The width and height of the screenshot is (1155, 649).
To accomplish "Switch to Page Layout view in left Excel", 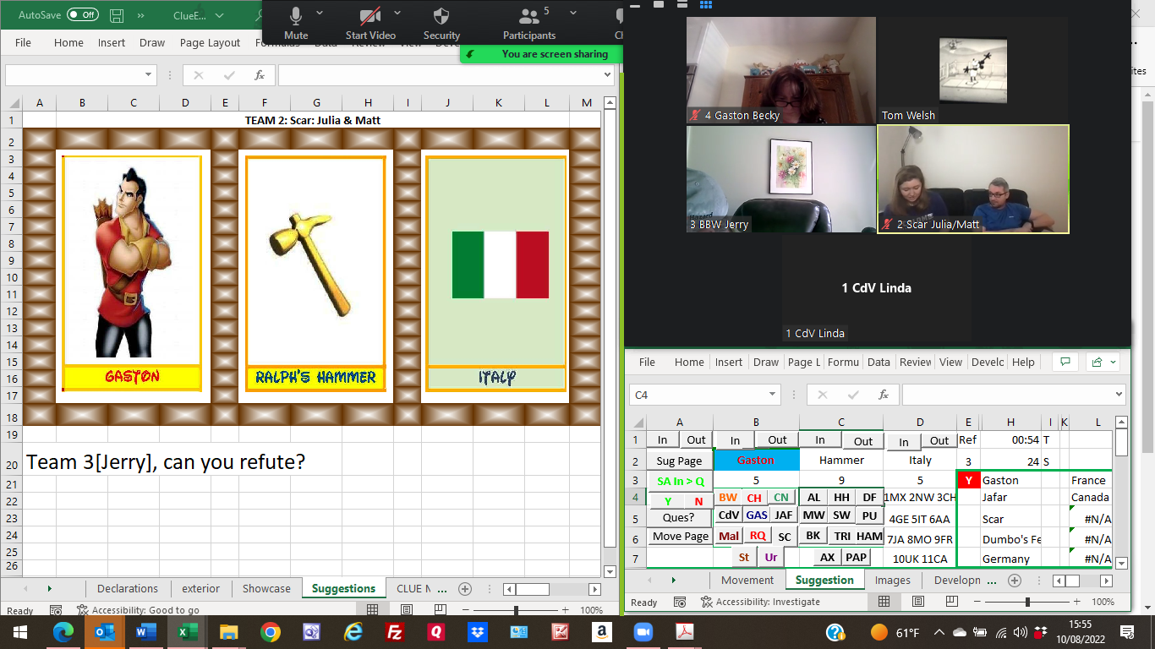I will click(x=407, y=610).
